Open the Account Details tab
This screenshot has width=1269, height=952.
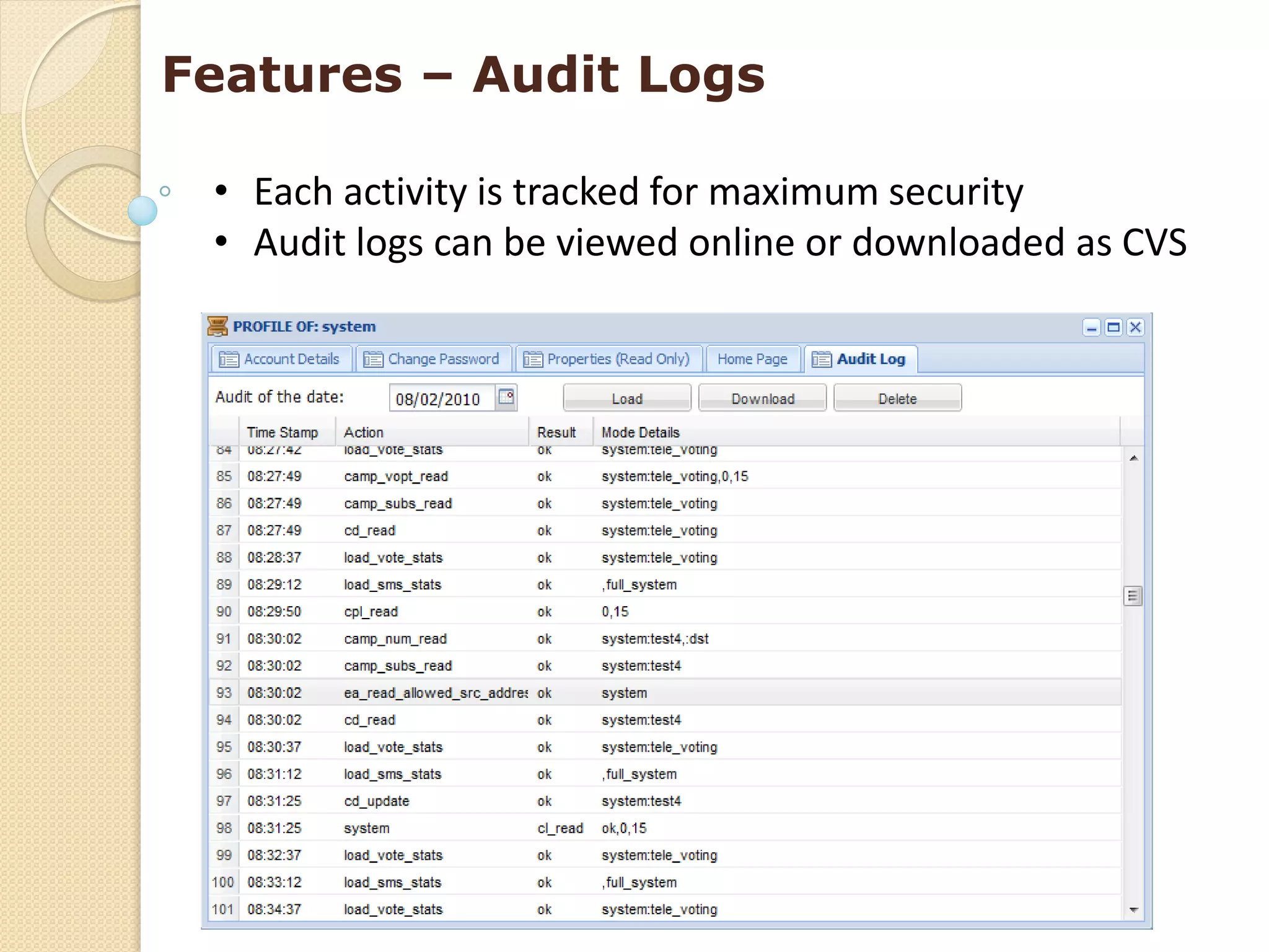tap(281, 359)
